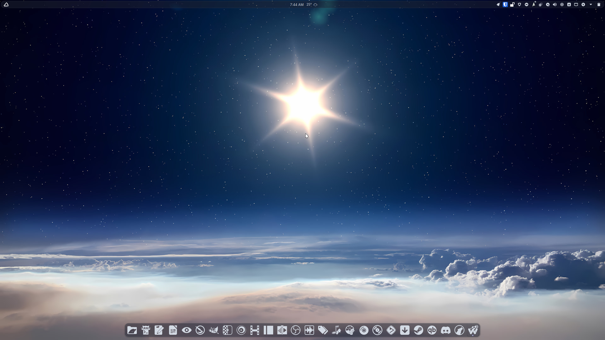Open Discord from the dock
The height and width of the screenshot is (340, 605).
(446, 330)
